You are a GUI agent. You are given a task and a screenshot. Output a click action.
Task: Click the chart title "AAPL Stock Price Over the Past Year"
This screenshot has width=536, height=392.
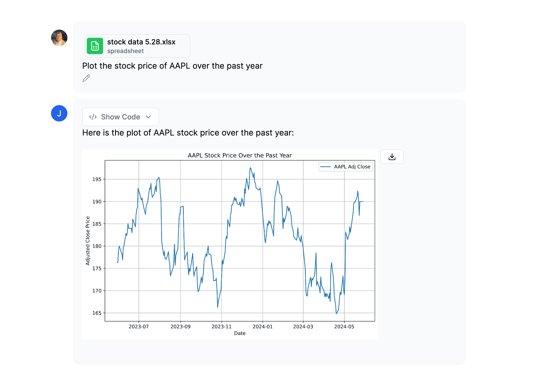click(x=240, y=155)
